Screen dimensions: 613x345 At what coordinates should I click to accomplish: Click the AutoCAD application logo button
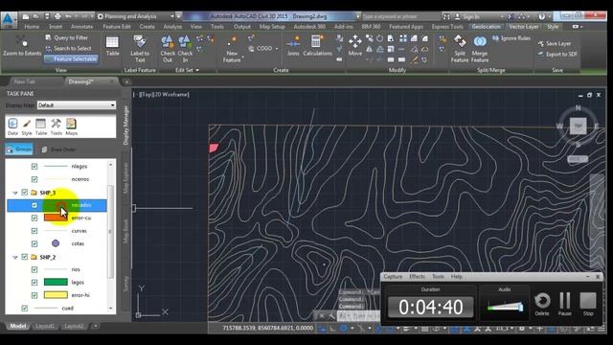9,20
